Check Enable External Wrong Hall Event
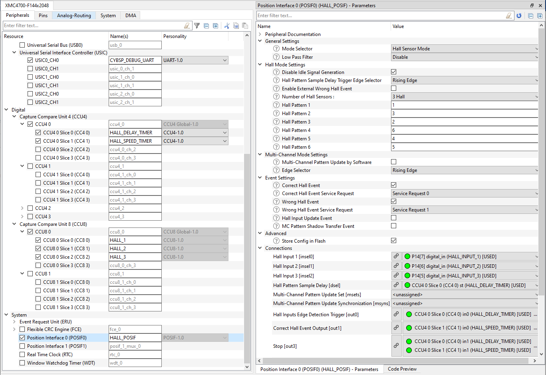 click(x=394, y=88)
